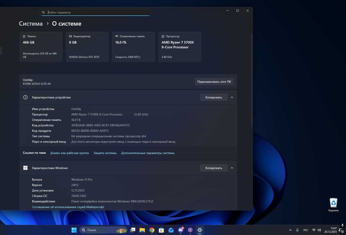The height and width of the screenshot is (235, 346).
Task: Open the 'Защита системы' link
Action: (x=105, y=153)
